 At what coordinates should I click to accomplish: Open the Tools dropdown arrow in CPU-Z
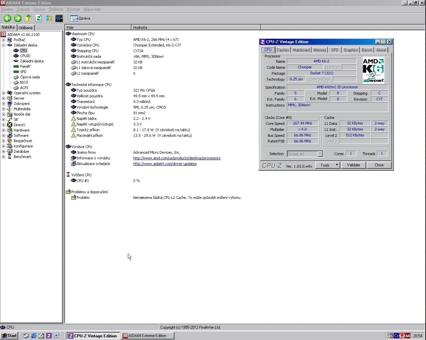click(337, 165)
